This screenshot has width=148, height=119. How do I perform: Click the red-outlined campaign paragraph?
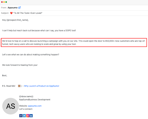point(74,43)
